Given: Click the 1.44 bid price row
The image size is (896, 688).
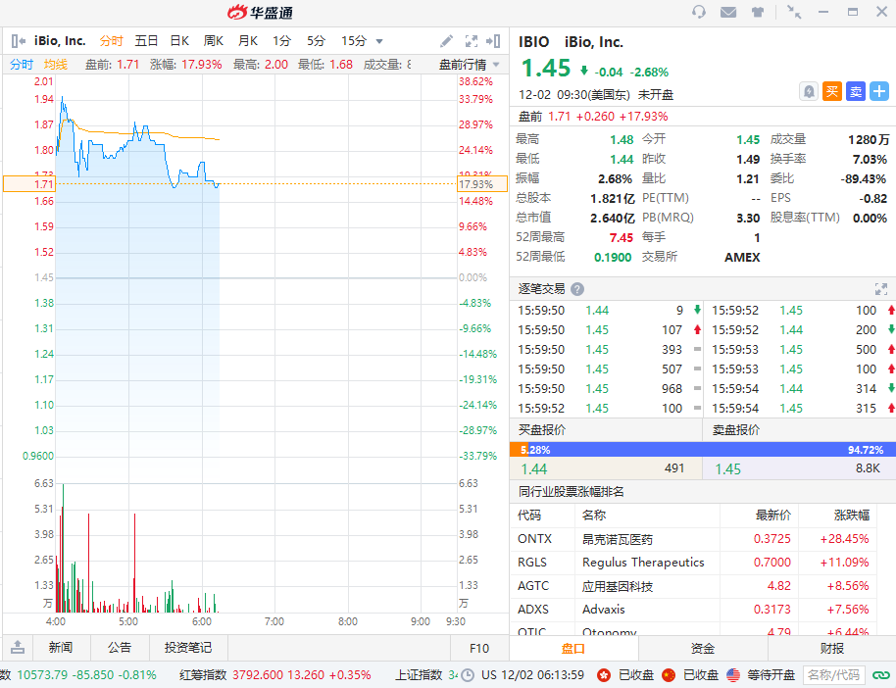Looking at the screenshot, I should pos(606,468).
